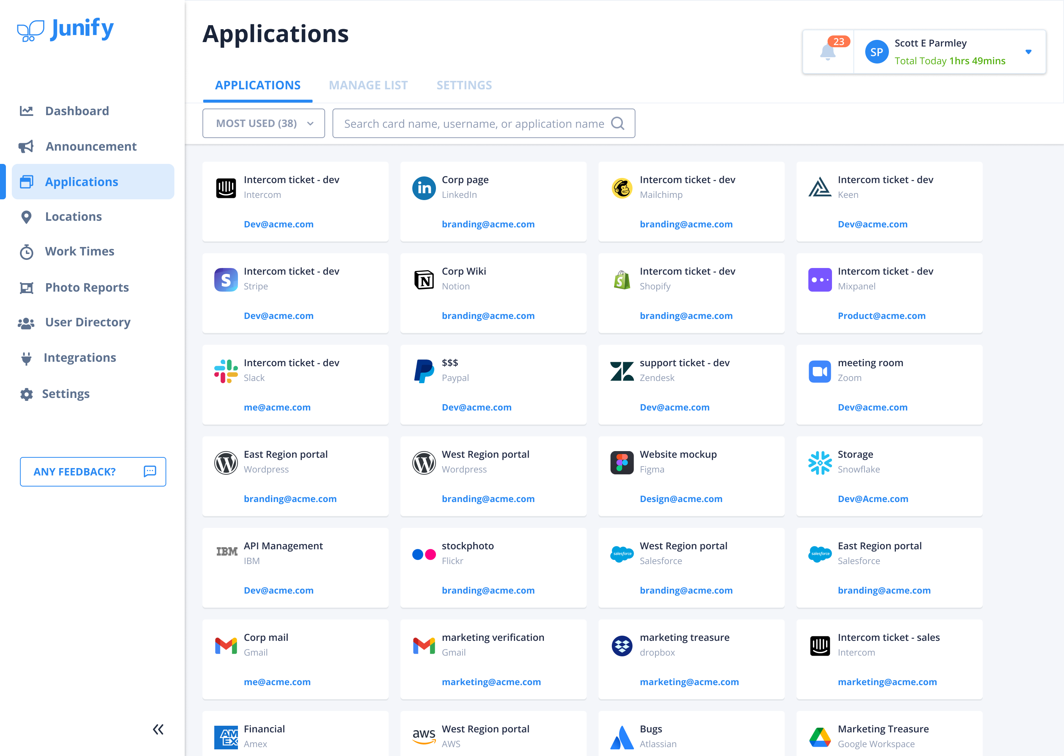Click the Amex icon on Financial card
The height and width of the screenshot is (756, 1064).
point(226,738)
